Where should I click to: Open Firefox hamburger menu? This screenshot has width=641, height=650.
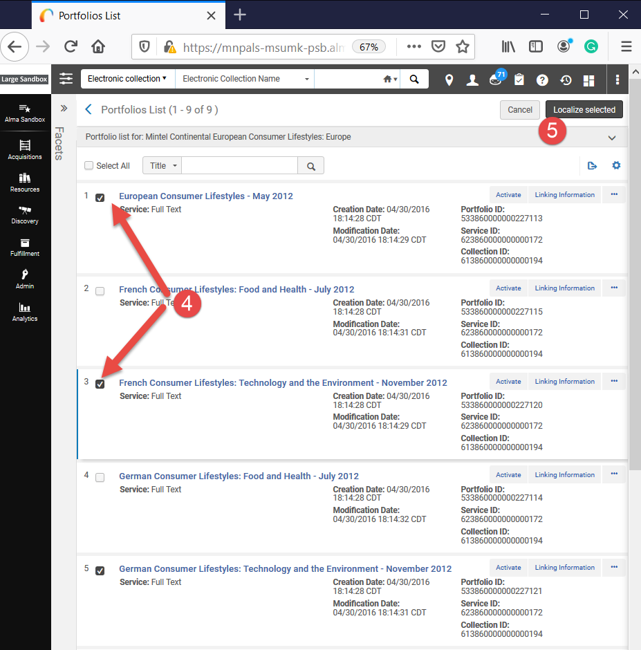coord(626,46)
